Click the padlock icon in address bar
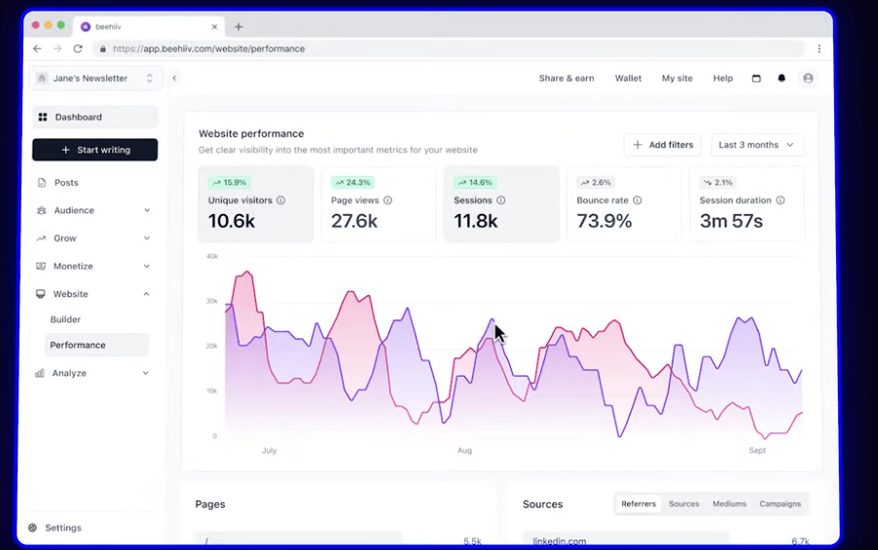 [x=102, y=49]
